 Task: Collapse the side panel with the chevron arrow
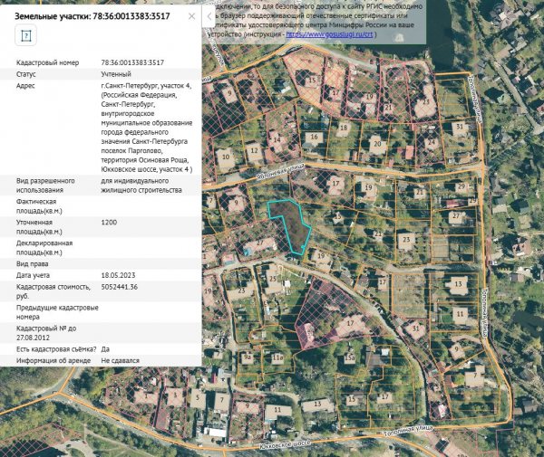coord(209,16)
